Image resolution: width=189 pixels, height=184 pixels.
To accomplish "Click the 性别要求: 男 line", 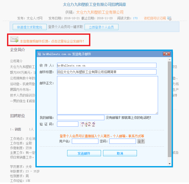I will tap(20, 176).
